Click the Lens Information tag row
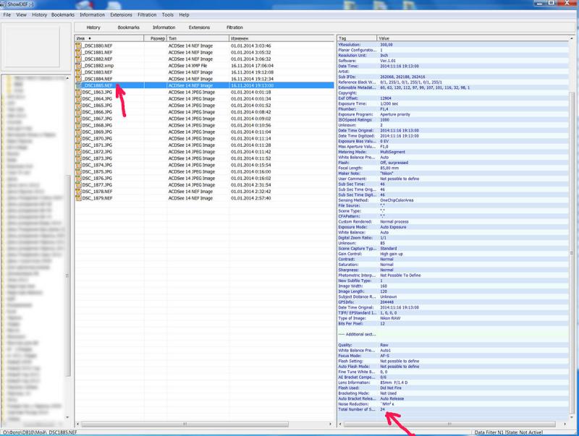Viewport: 579px width, 436px height. pos(453,383)
